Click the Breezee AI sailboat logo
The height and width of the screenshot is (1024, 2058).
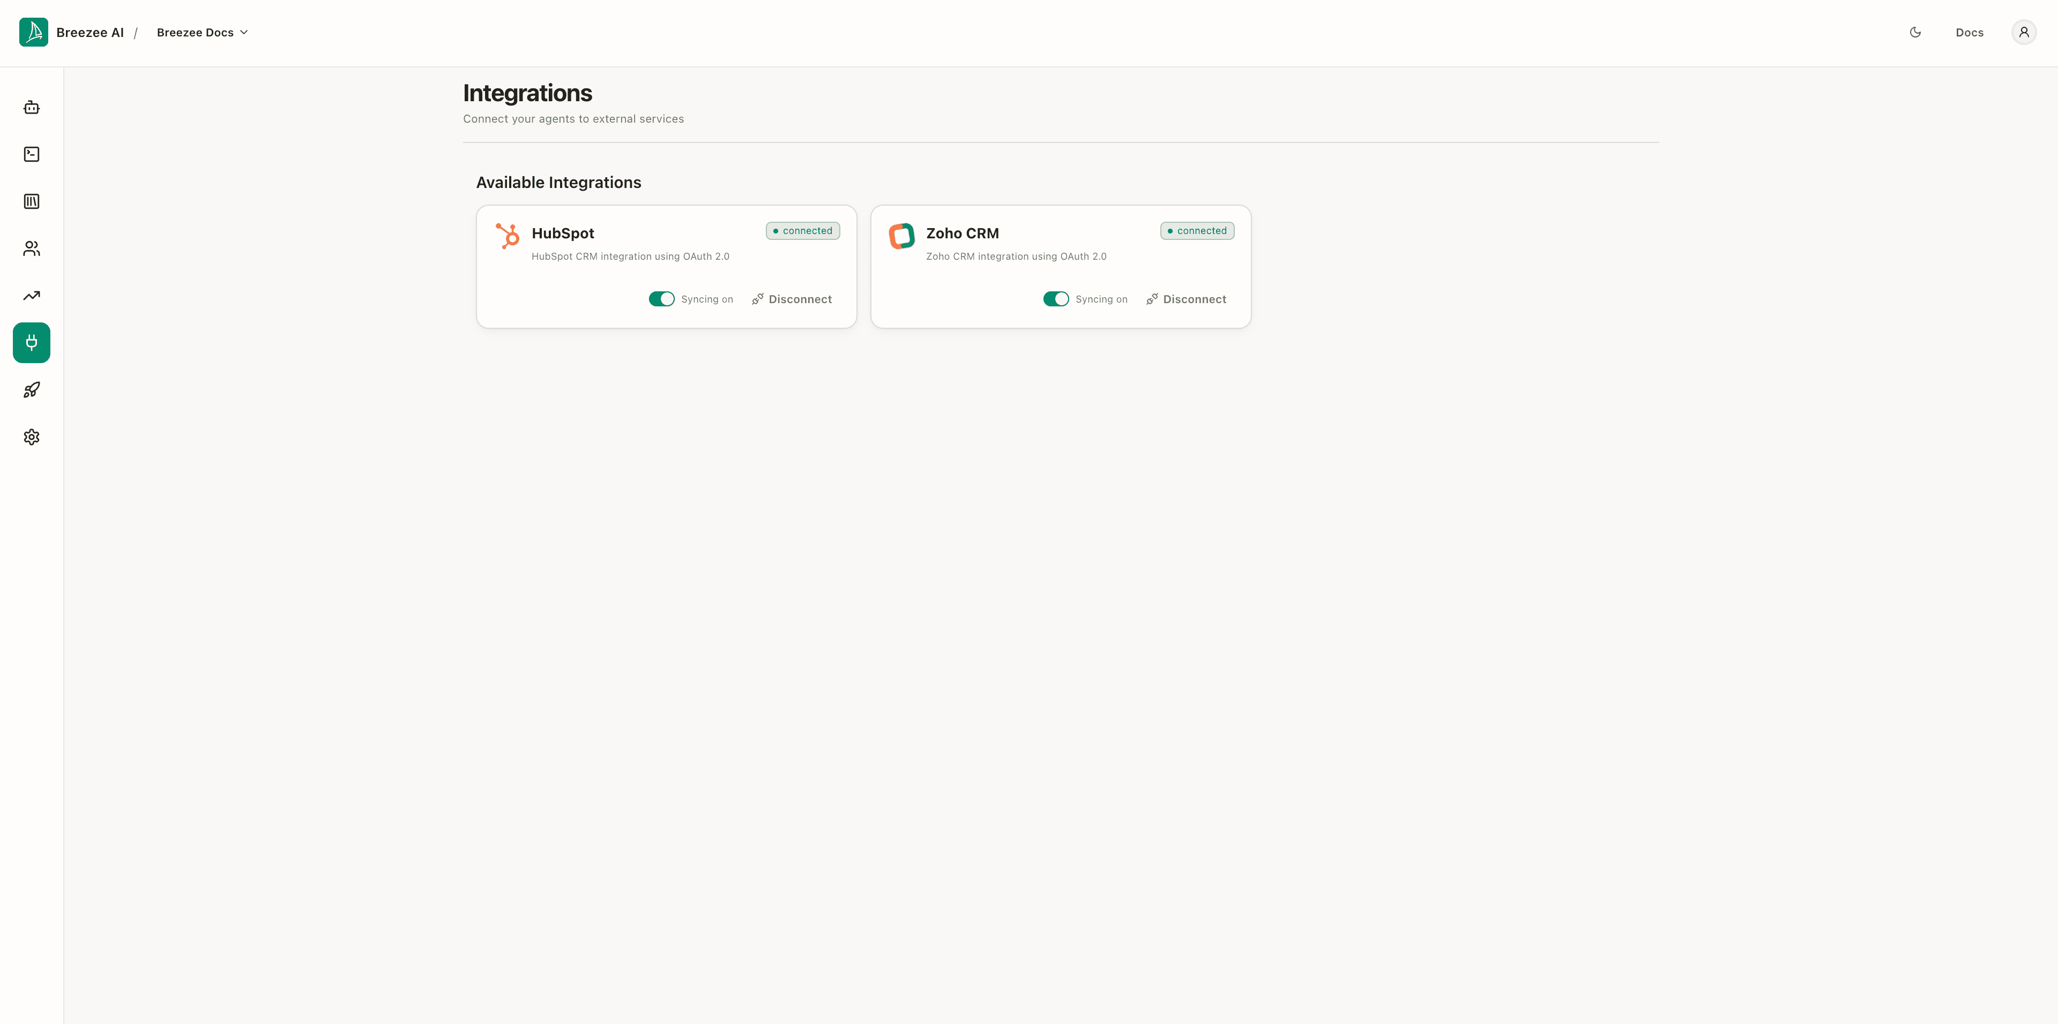click(x=34, y=32)
